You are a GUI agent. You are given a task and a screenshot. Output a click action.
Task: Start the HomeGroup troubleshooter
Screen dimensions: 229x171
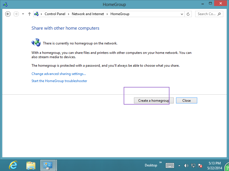[x=59, y=81]
